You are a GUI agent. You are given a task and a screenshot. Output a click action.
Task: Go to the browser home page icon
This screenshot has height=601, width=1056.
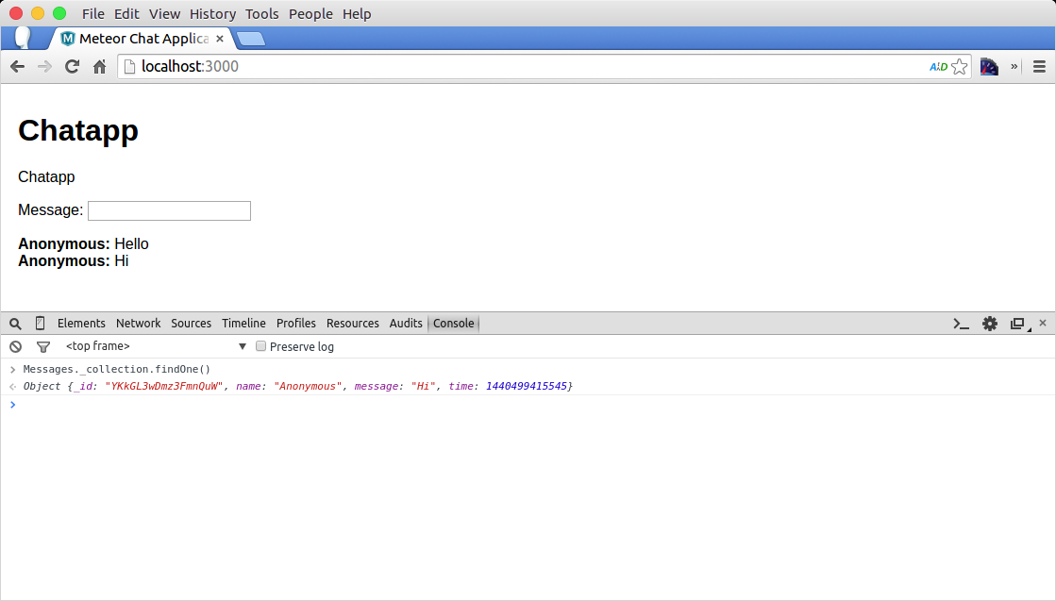pos(99,67)
